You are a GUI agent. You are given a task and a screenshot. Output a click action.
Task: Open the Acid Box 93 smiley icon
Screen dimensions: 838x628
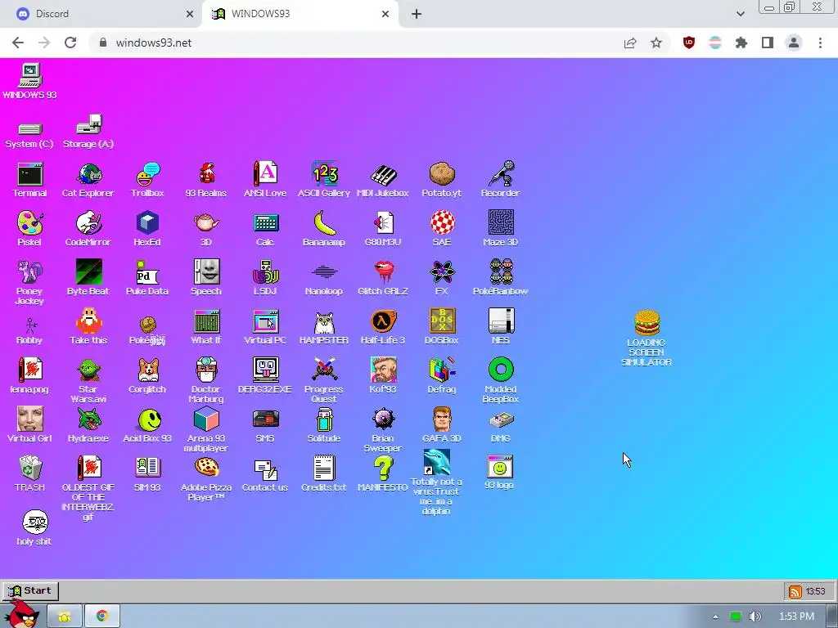coord(147,425)
